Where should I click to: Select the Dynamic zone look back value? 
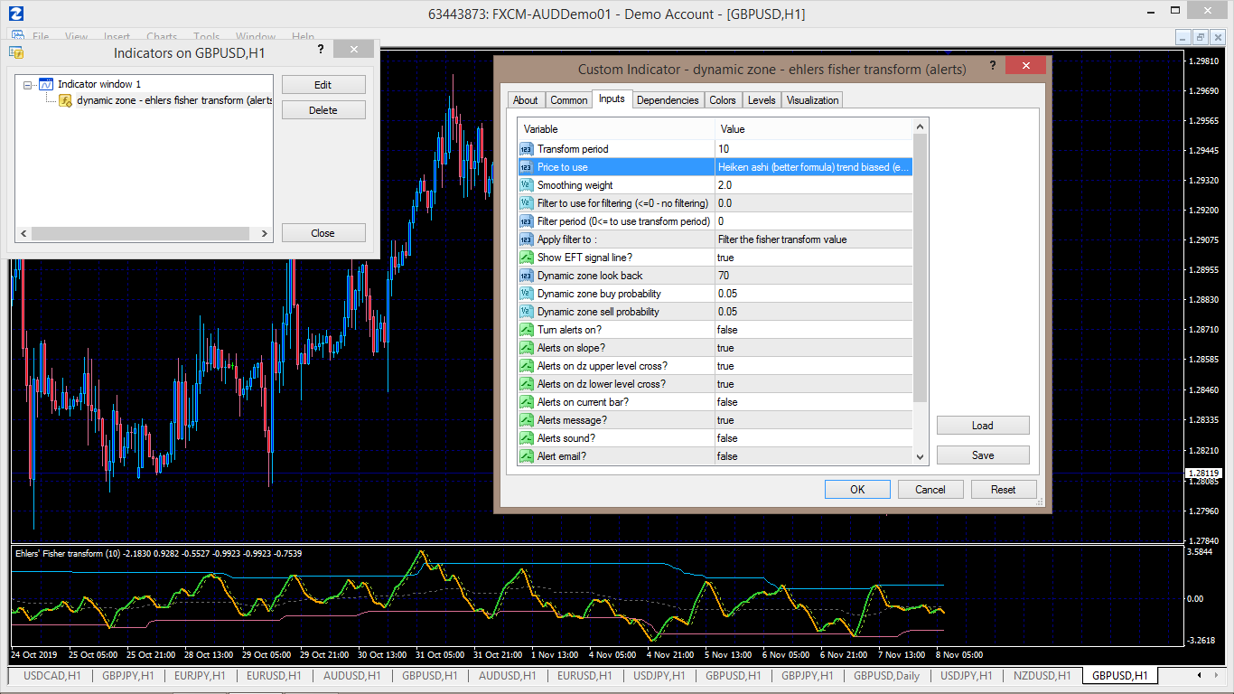(813, 276)
